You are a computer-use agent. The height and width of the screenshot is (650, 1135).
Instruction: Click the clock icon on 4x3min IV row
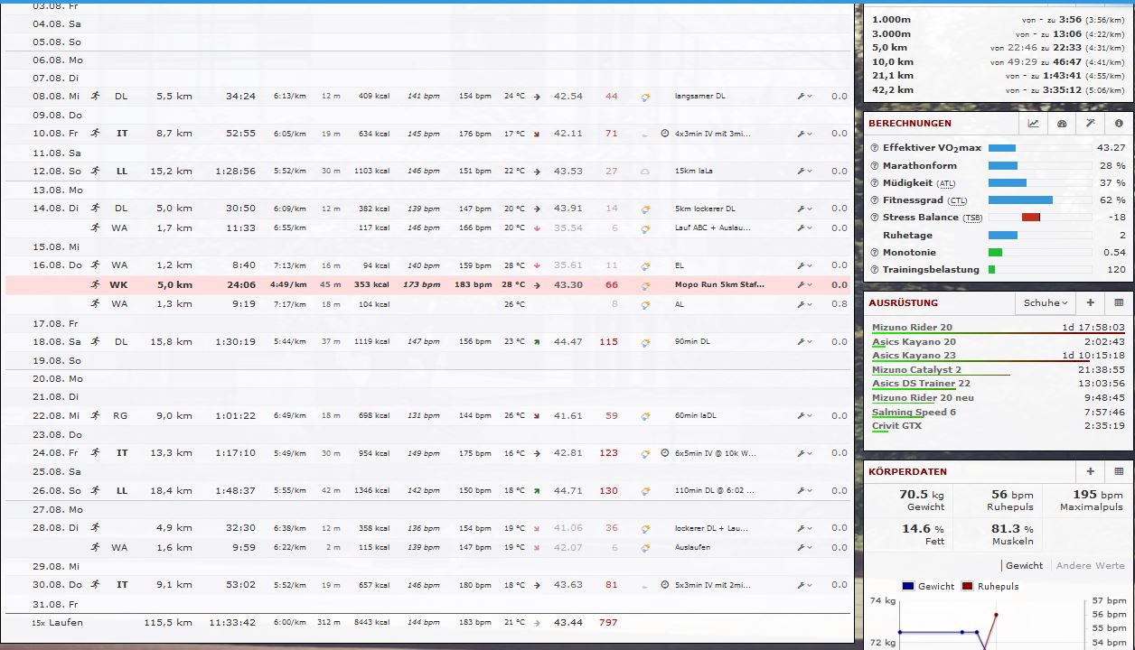[665, 134]
